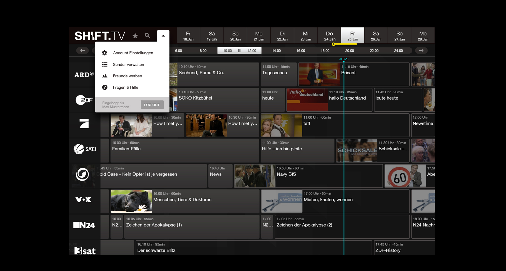Click the N24 channel logo
This screenshot has height=271, width=506.
click(84, 225)
